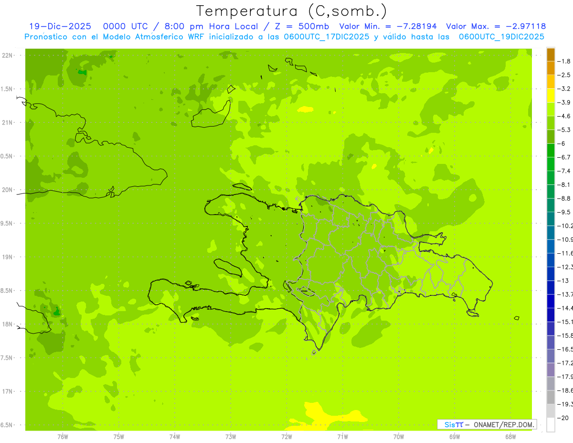Screen dimensions: 573x443
Task: Click the "Valor Max. = -2.97118" value
Action: 496,27
